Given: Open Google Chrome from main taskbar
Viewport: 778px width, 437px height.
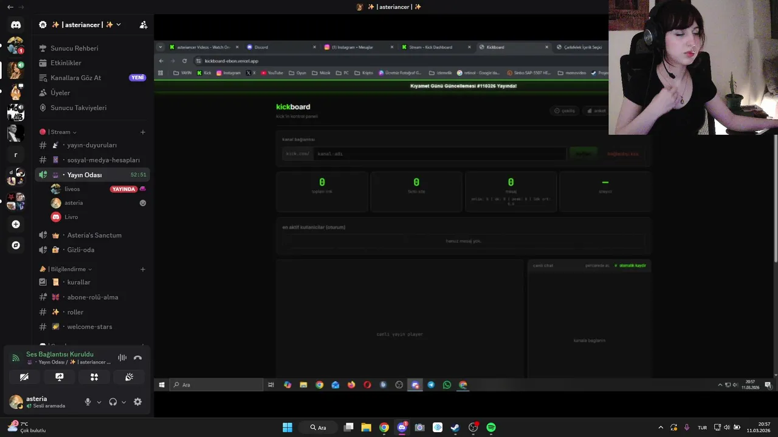Looking at the screenshot, I should click(x=384, y=427).
